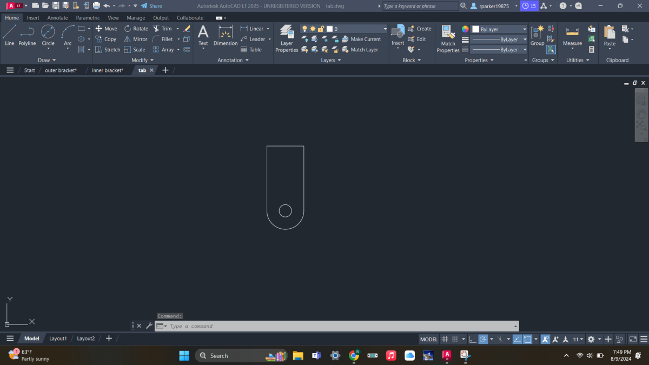The image size is (649, 365).
Task: Toggle 2D object snap
Action: pyautogui.click(x=527, y=339)
